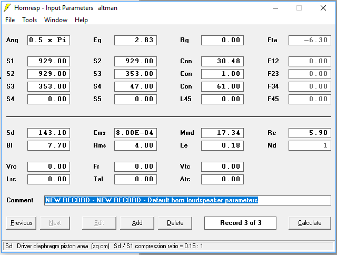Open the Window menu
This screenshot has width=337, height=255.
[x=56, y=20]
